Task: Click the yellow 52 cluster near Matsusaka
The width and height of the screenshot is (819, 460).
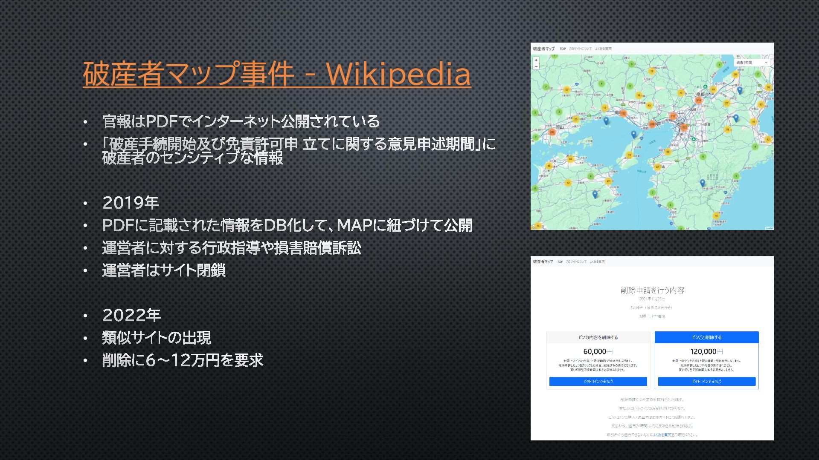Action: [768, 139]
